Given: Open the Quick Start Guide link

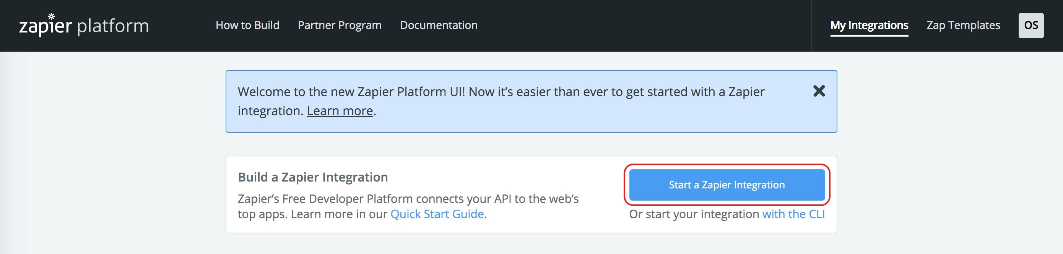Looking at the screenshot, I should [437, 214].
